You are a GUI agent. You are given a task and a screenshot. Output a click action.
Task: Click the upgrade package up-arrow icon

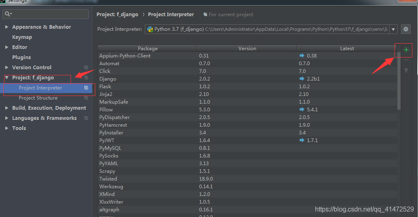point(406,70)
